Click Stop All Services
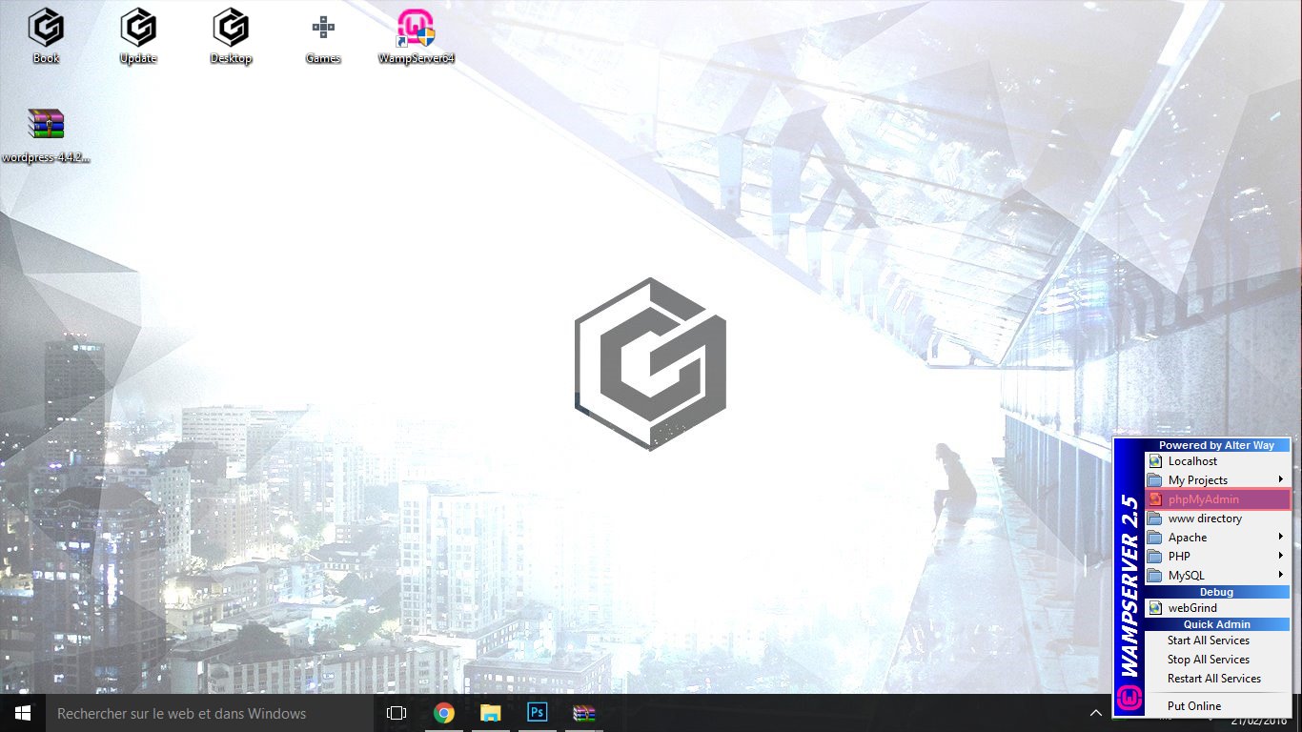1302x732 pixels. point(1208,660)
